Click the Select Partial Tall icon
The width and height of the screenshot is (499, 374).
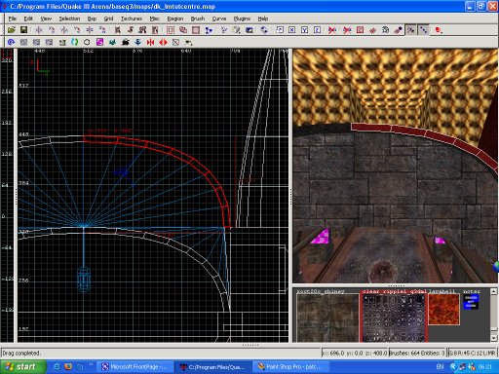(142, 30)
